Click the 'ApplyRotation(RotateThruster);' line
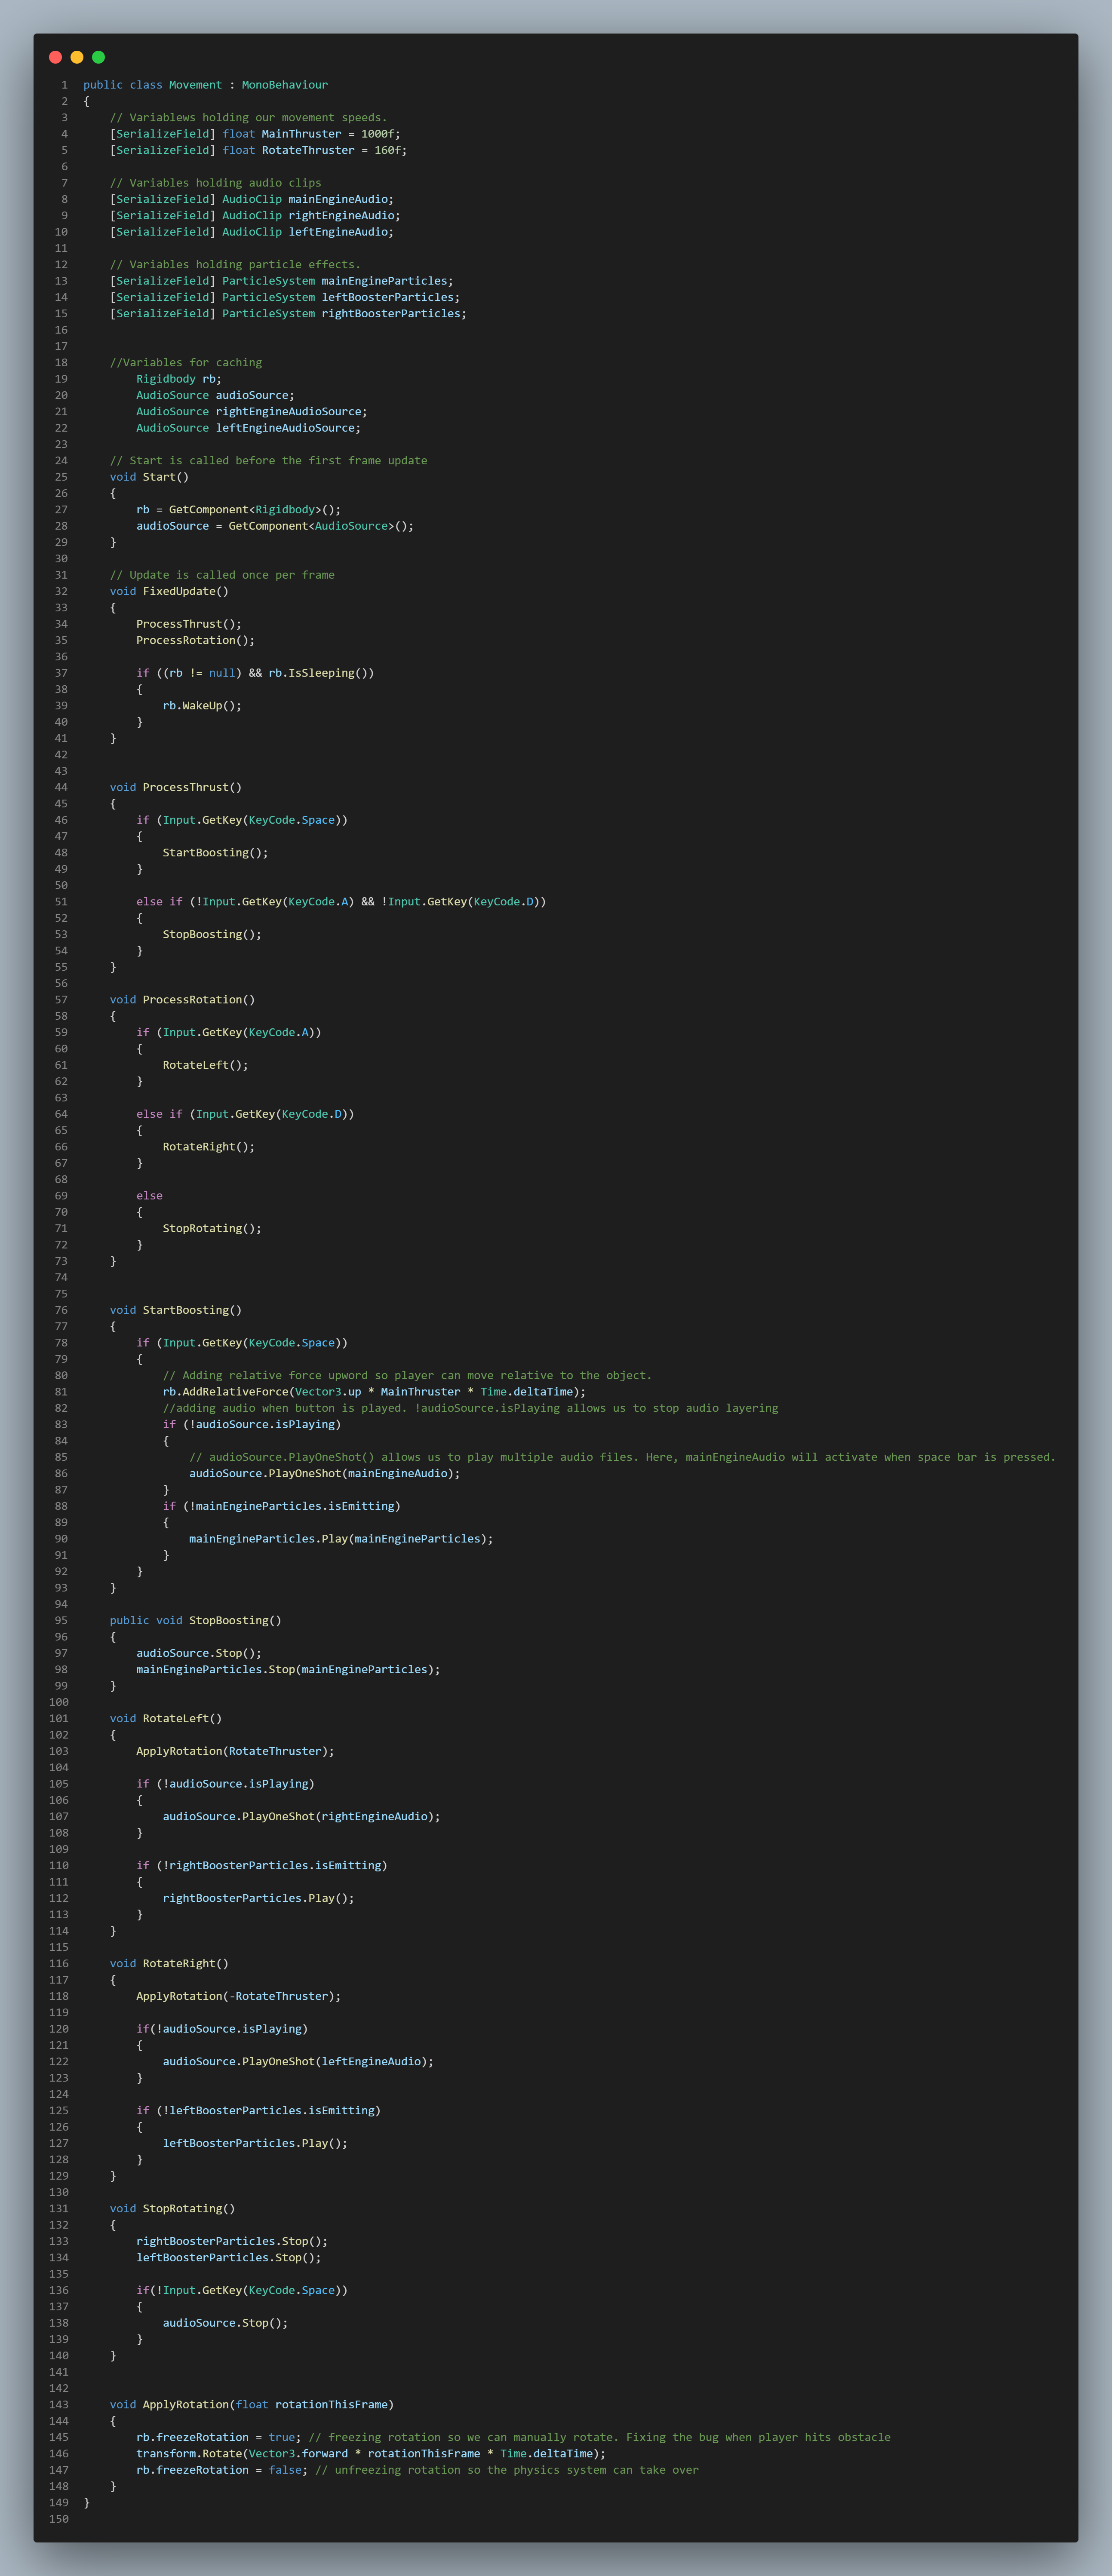This screenshot has height=2576, width=1112. [x=235, y=1751]
